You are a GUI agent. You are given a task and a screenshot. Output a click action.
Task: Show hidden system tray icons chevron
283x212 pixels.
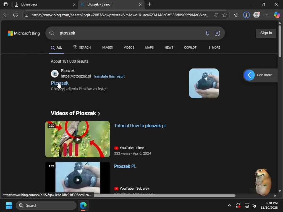pos(229,205)
